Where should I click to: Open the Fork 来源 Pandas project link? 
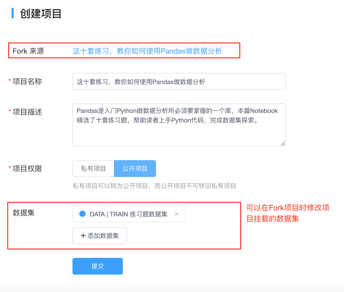tap(147, 51)
